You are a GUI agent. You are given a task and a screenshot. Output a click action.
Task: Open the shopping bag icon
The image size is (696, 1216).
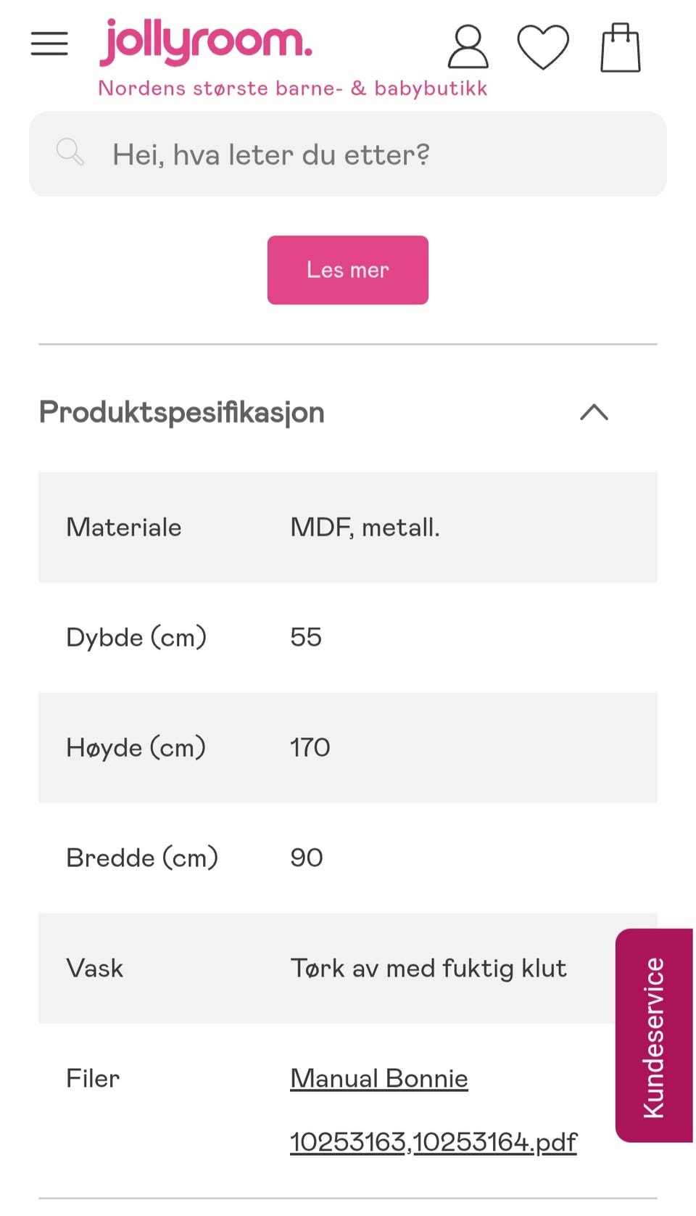pyautogui.click(x=621, y=48)
